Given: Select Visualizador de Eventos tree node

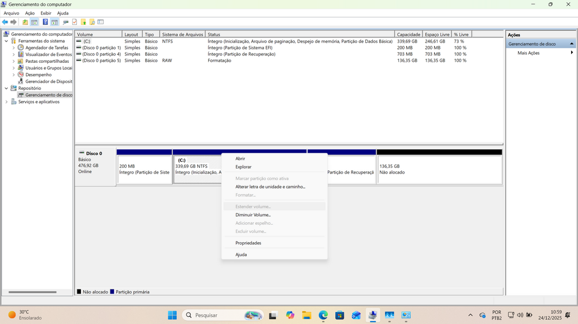Looking at the screenshot, I should pos(49,54).
